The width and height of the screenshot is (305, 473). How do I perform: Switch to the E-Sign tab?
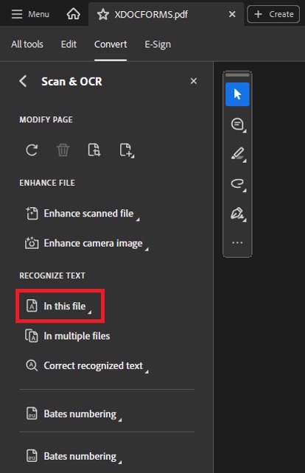point(158,44)
